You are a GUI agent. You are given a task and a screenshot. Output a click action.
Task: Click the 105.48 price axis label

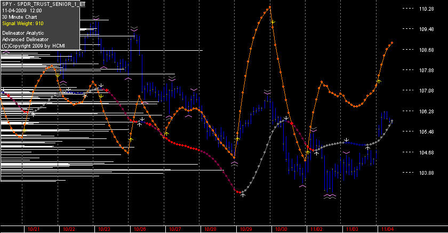click(427, 132)
